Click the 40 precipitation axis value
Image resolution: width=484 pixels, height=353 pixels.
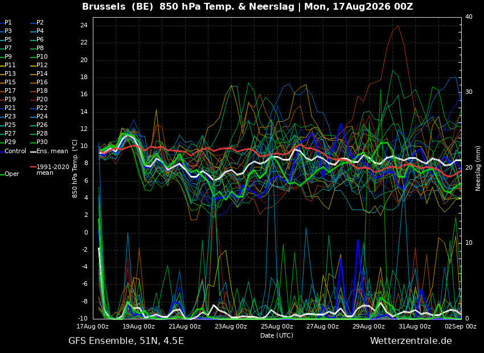(469, 17)
